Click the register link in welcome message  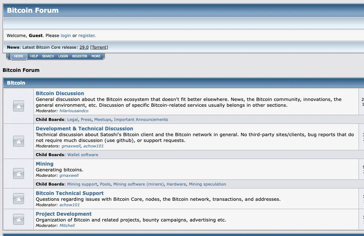pyautogui.click(x=86, y=36)
